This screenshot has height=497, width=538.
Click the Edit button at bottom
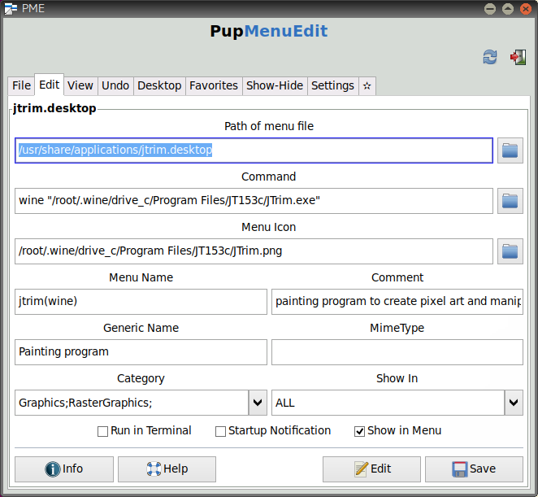371,469
